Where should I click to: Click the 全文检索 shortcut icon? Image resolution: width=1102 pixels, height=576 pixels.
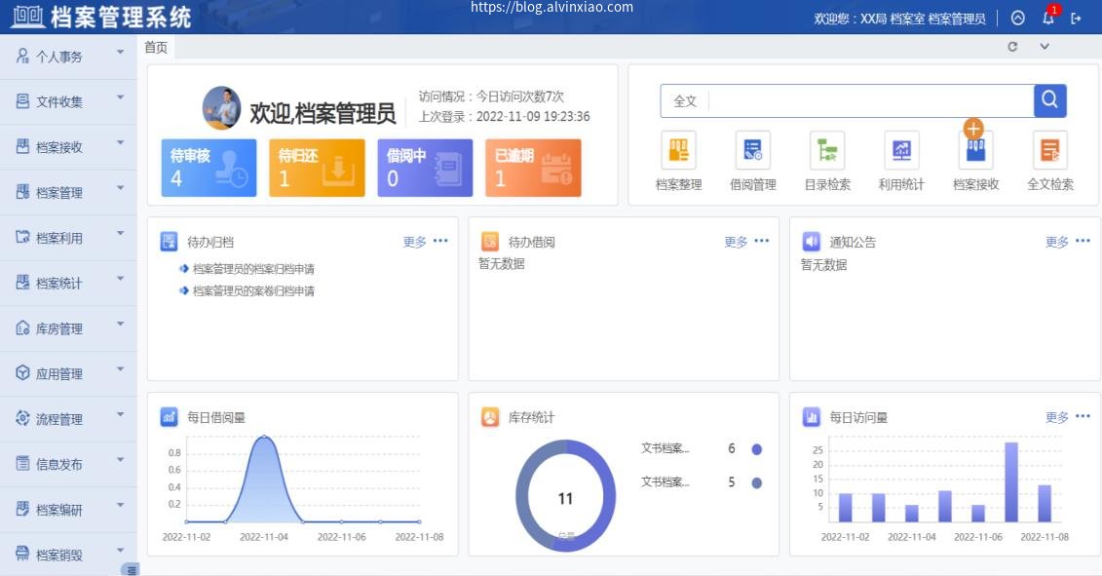[x=1049, y=150]
